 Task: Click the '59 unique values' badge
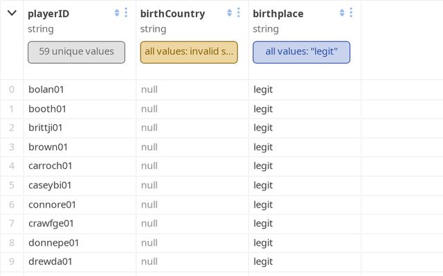[76, 52]
